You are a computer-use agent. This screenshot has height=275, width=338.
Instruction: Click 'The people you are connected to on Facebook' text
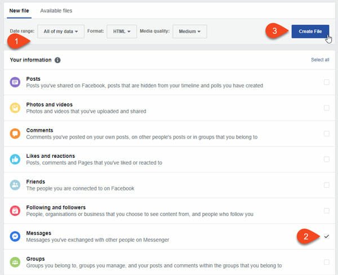(80, 189)
